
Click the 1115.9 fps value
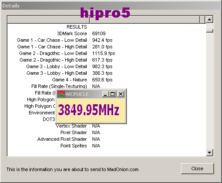coord(104,53)
